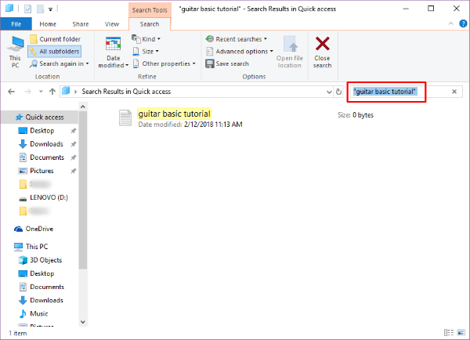Open Kind refine dropdown
The image size is (470, 340).
tap(146, 39)
